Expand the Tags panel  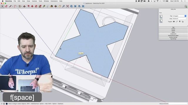tap(173, 27)
